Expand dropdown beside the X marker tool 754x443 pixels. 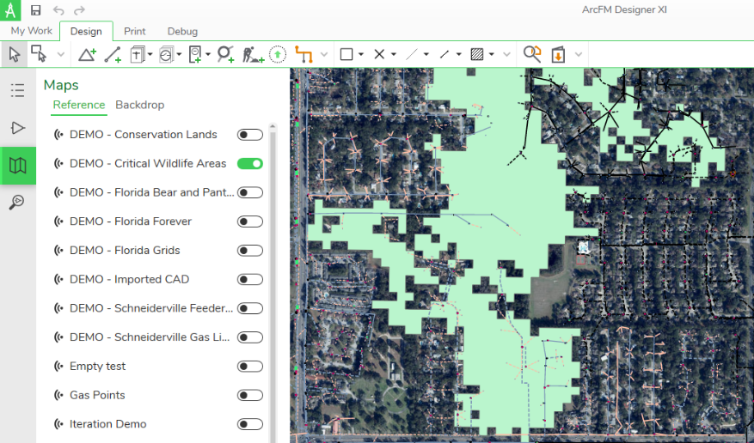tap(394, 55)
